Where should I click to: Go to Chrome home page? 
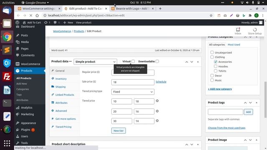click(x=37, y=15)
